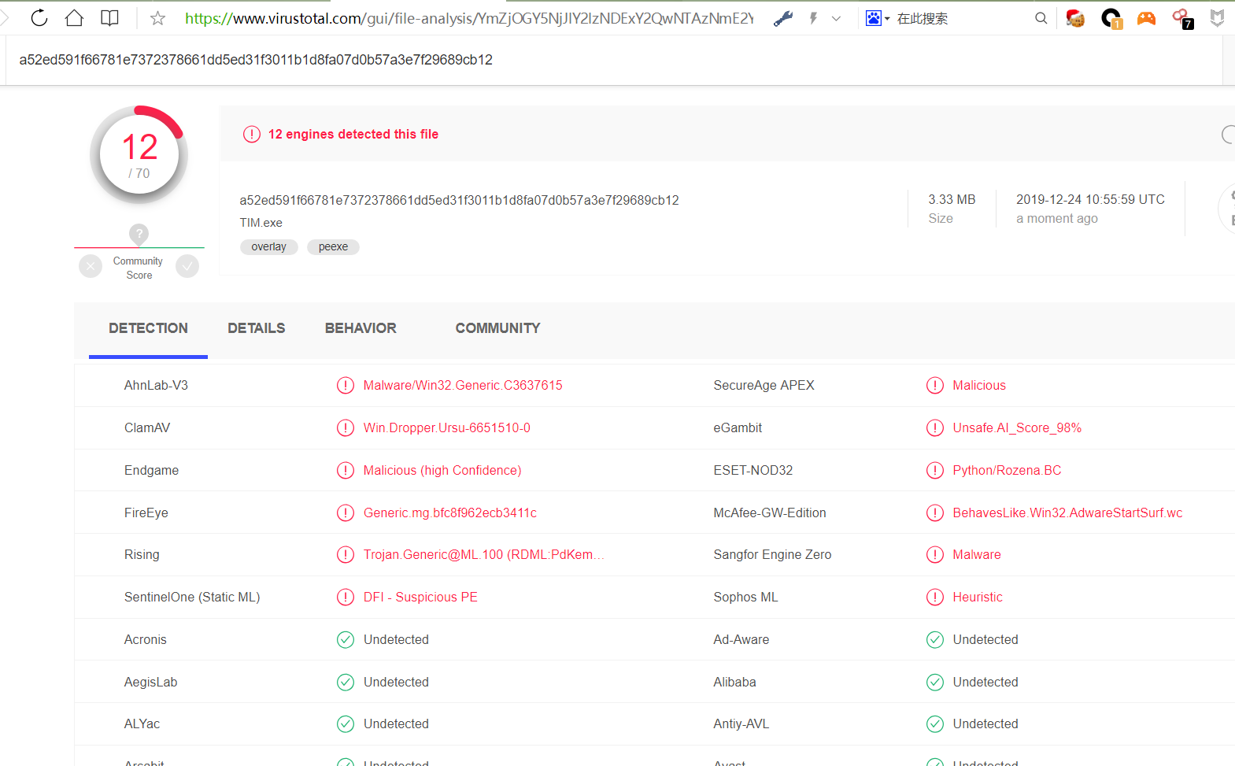Click the file hash text above TIM.exe
Image resolution: width=1235 pixels, height=766 pixels.
pos(459,200)
